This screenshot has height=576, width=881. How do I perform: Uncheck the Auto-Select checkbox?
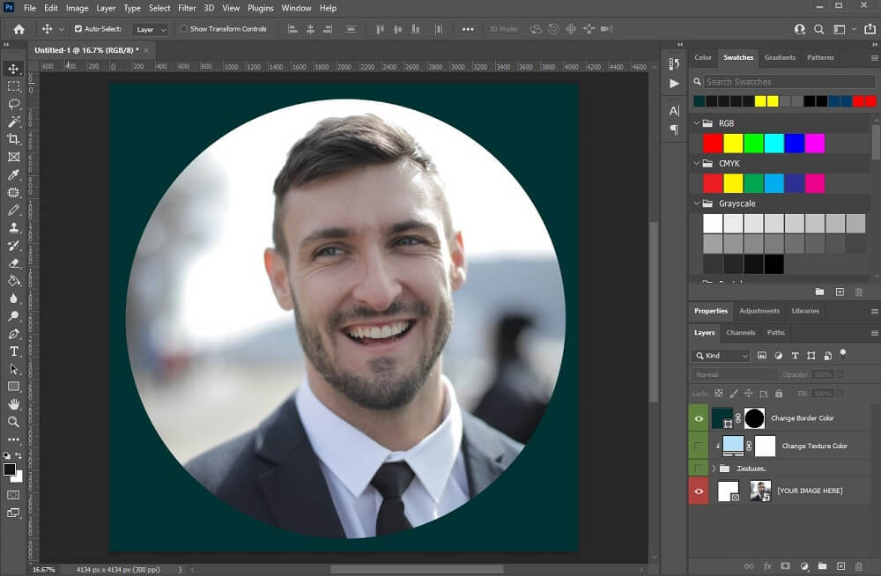pos(78,29)
